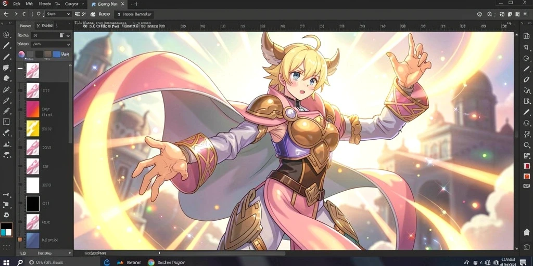Toggle visibility of the pink-orange gradient layer
Image resolution: width=533 pixels, height=266 pixels.
(21, 109)
